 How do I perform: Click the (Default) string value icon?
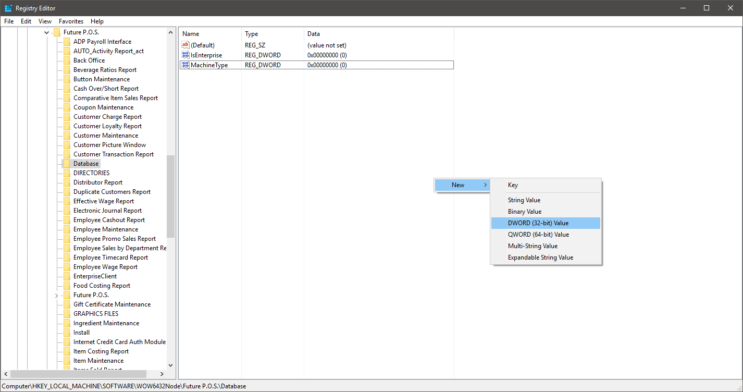point(185,45)
